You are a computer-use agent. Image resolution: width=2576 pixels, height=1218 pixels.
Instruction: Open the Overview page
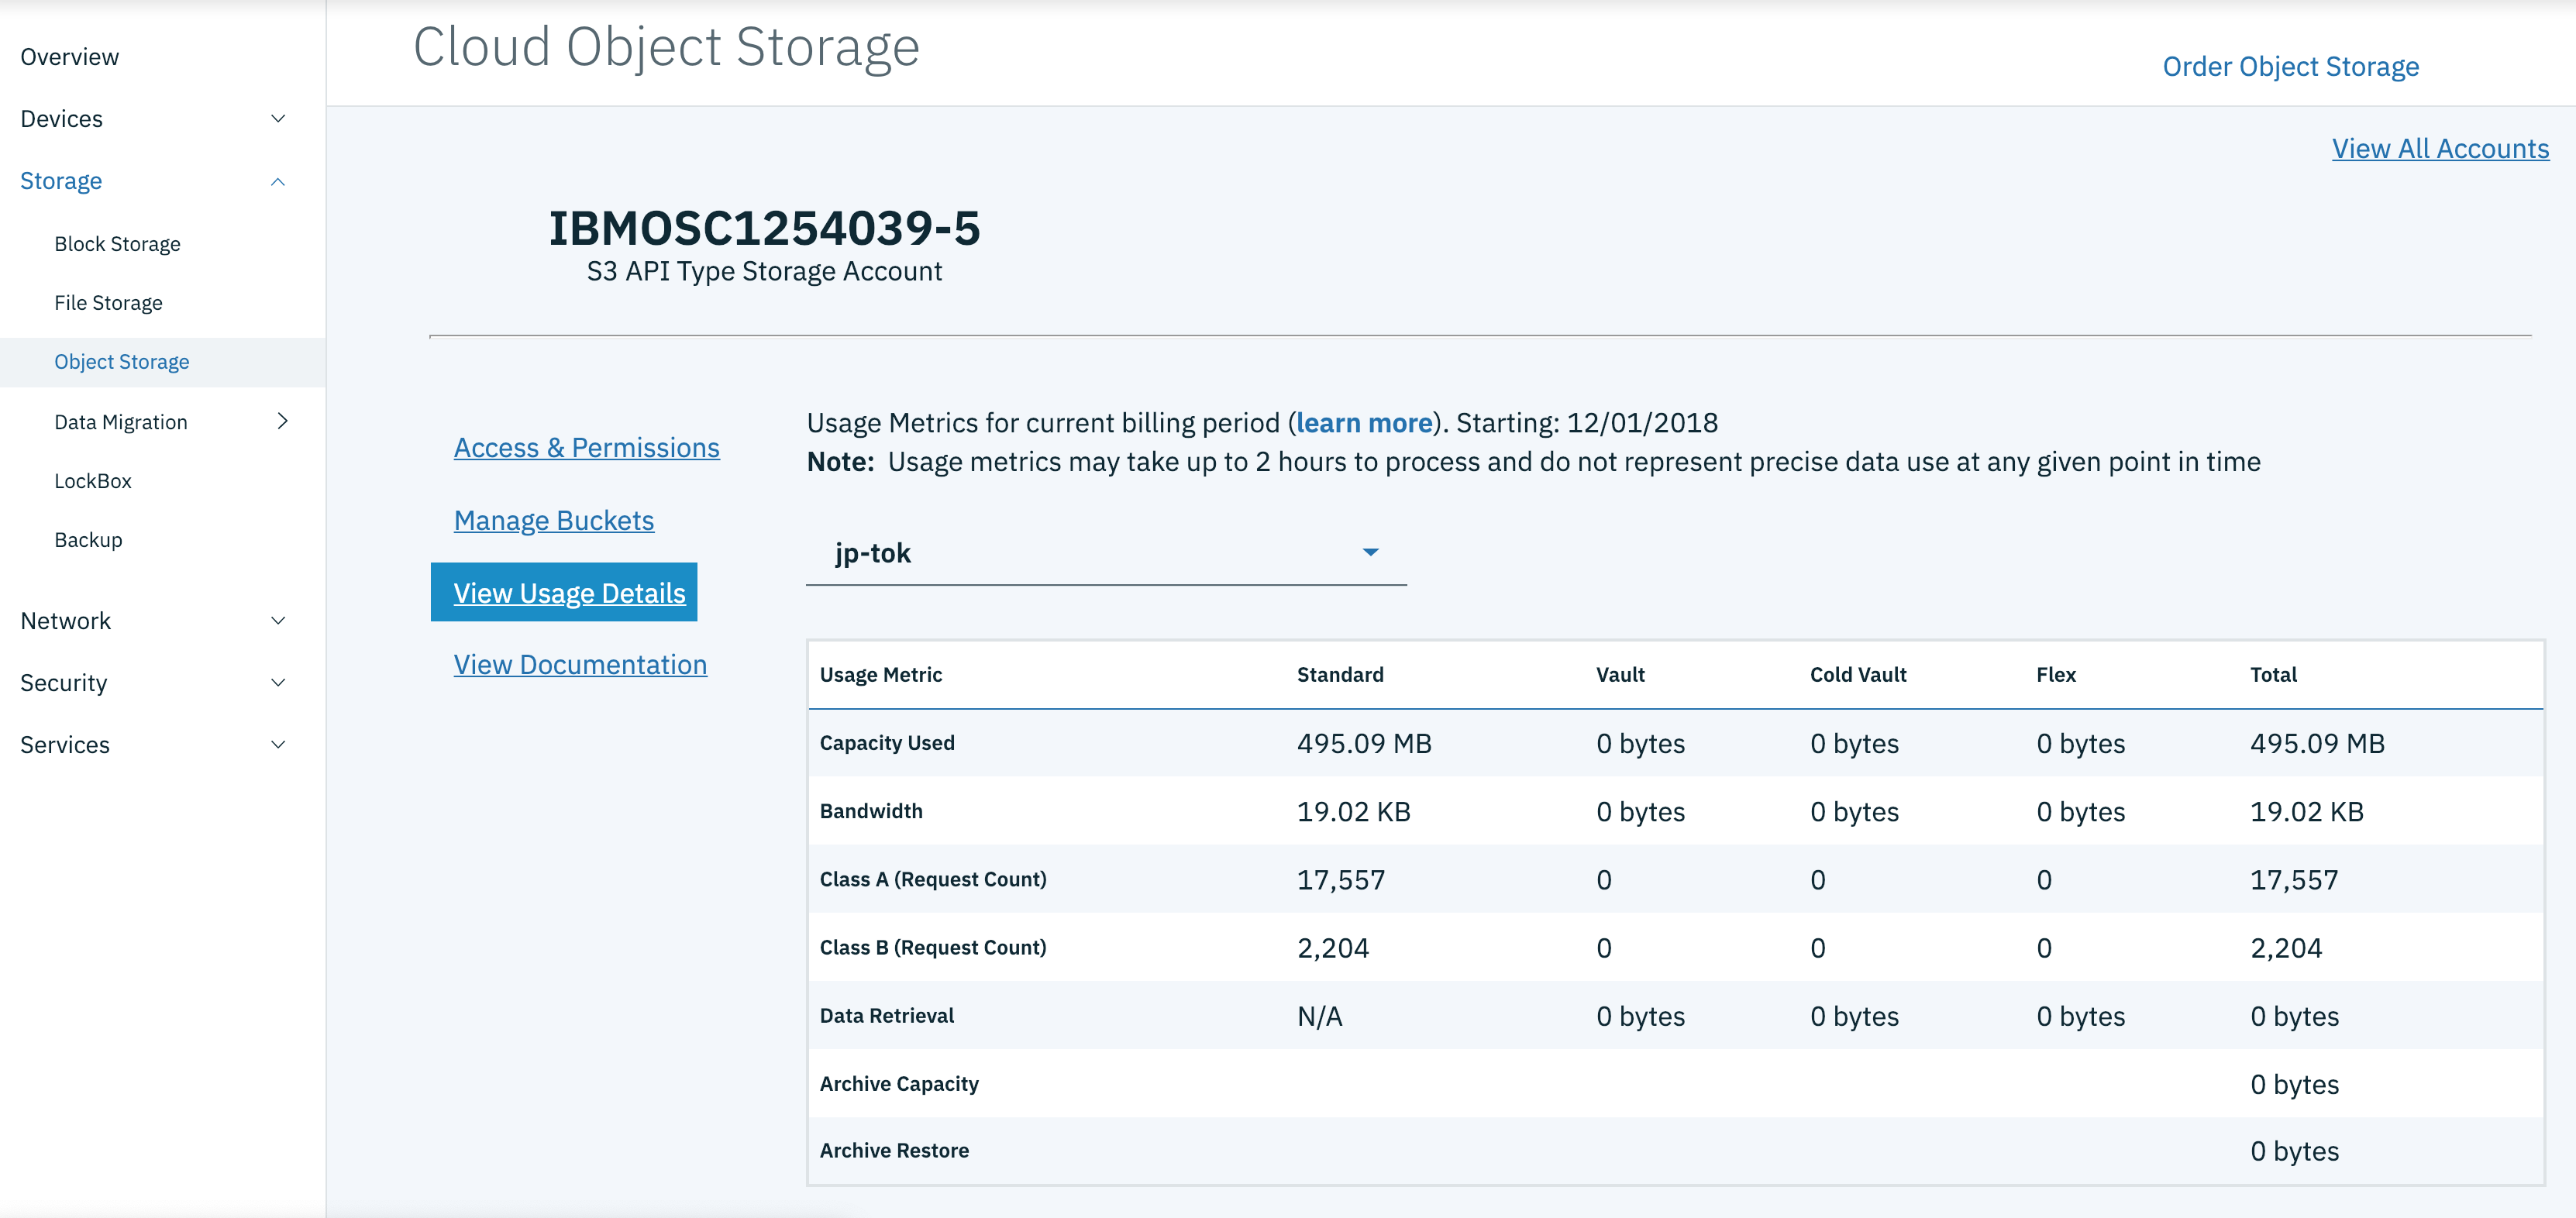tap(69, 56)
